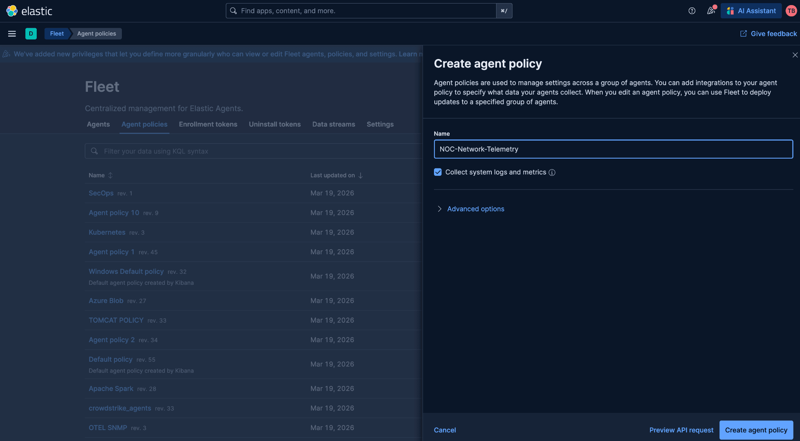Open Windows Default policy
Viewport: 800px width, 441px height.
coord(126,271)
